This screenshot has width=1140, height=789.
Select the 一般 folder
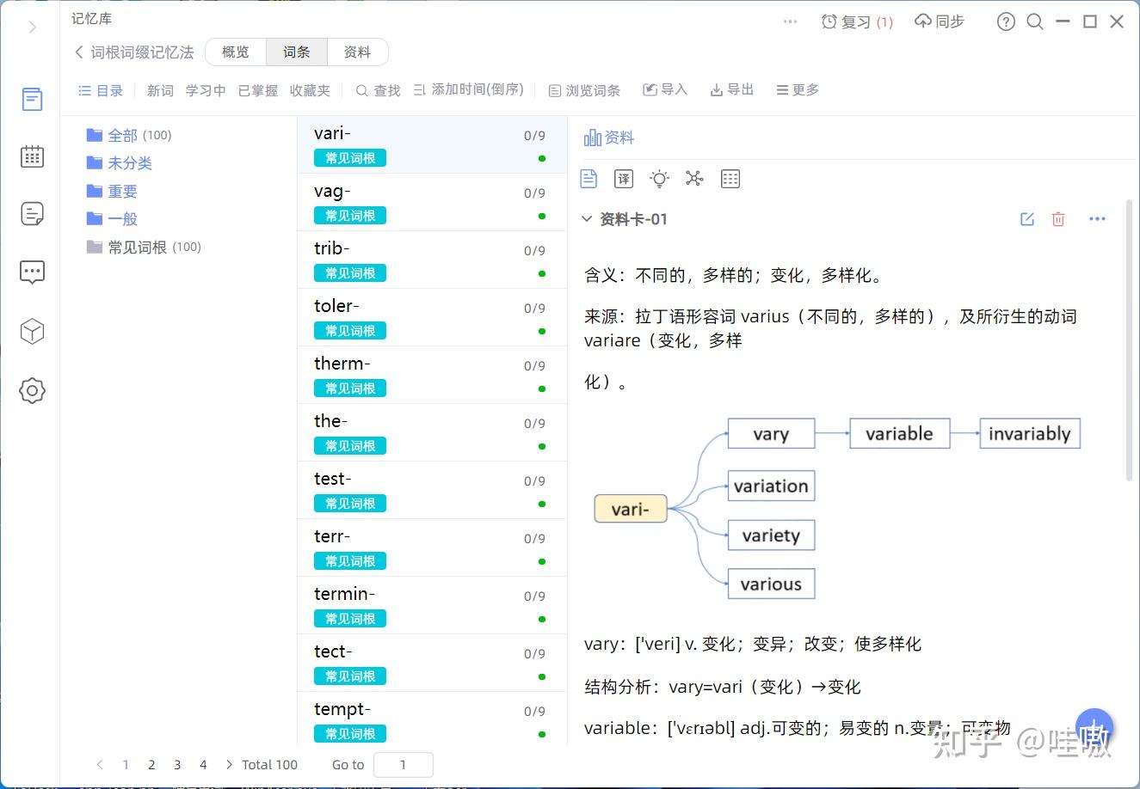pyautogui.click(x=112, y=218)
